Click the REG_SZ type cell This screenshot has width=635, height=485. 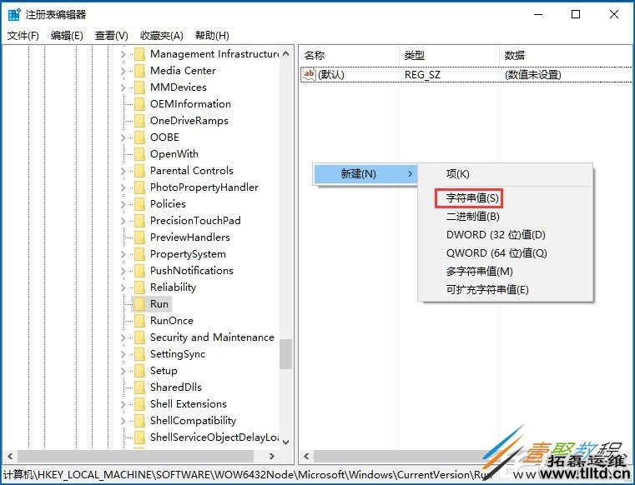(422, 75)
